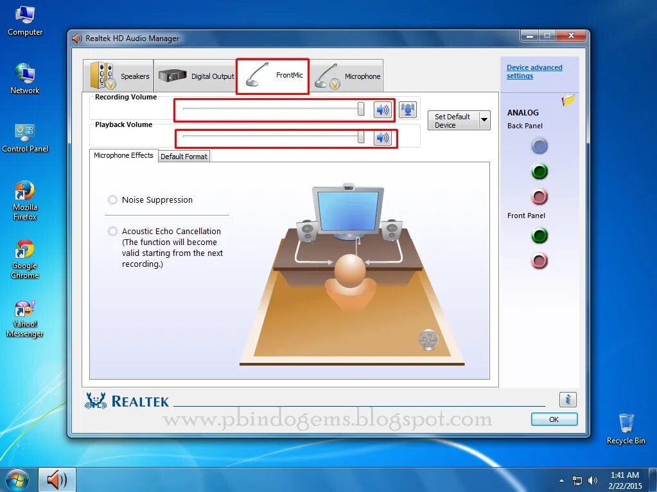The height and width of the screenshot is (492, 657).
Task: Click the blue Back Panel jack
Action: (539, 146)
